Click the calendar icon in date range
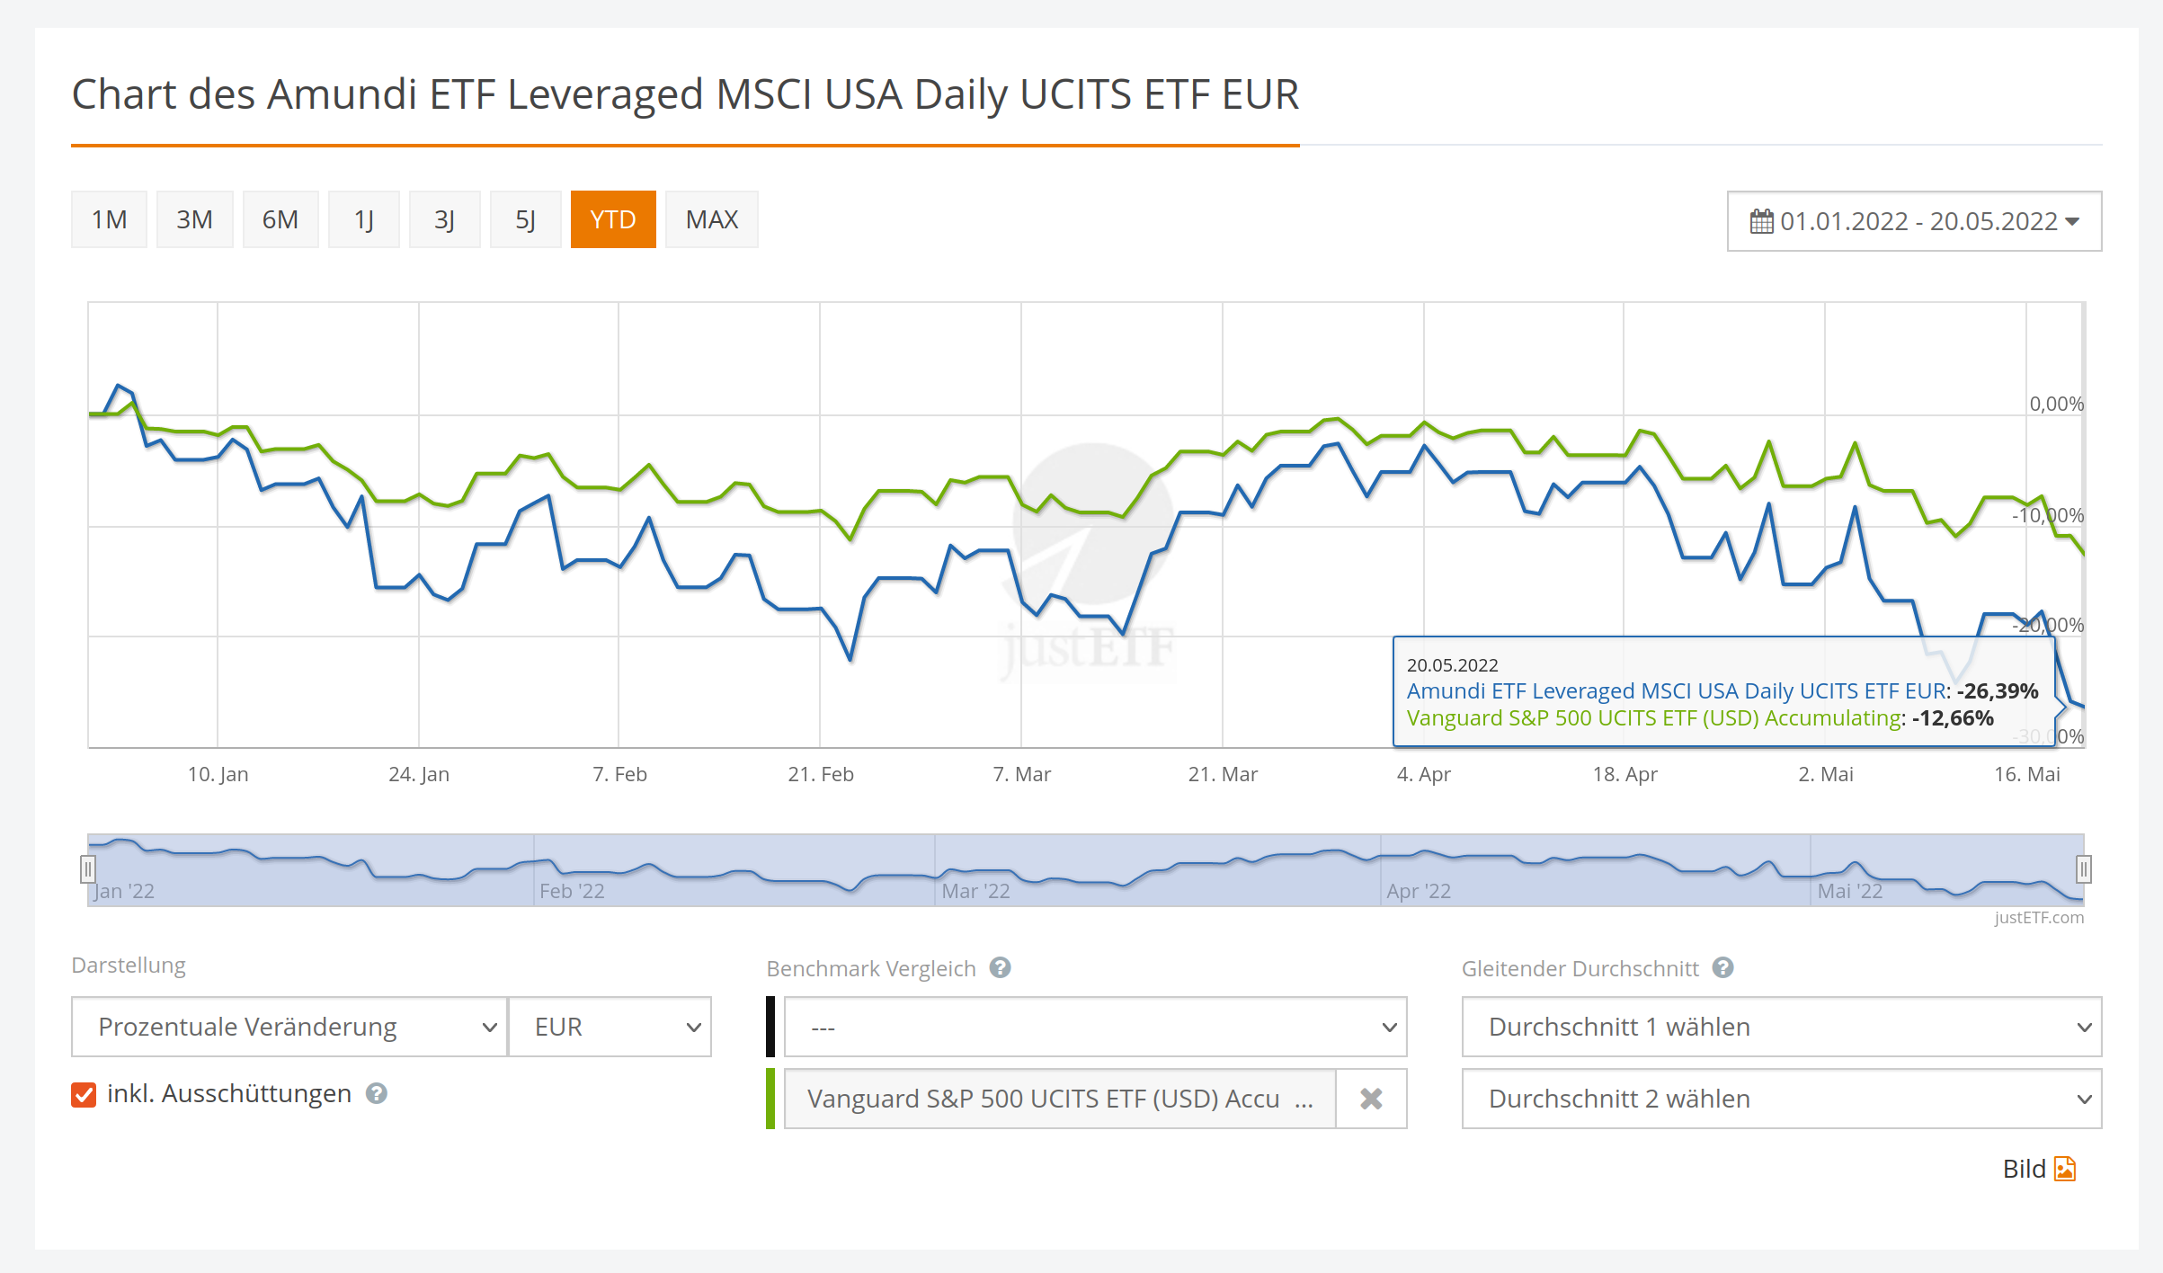The width and height of the screenshot is (2163, 1273). coord(1761,221)
